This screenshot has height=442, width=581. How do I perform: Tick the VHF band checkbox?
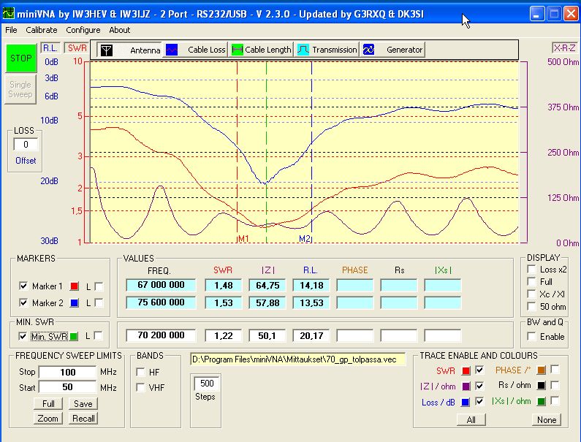click(x=140, y=387)
